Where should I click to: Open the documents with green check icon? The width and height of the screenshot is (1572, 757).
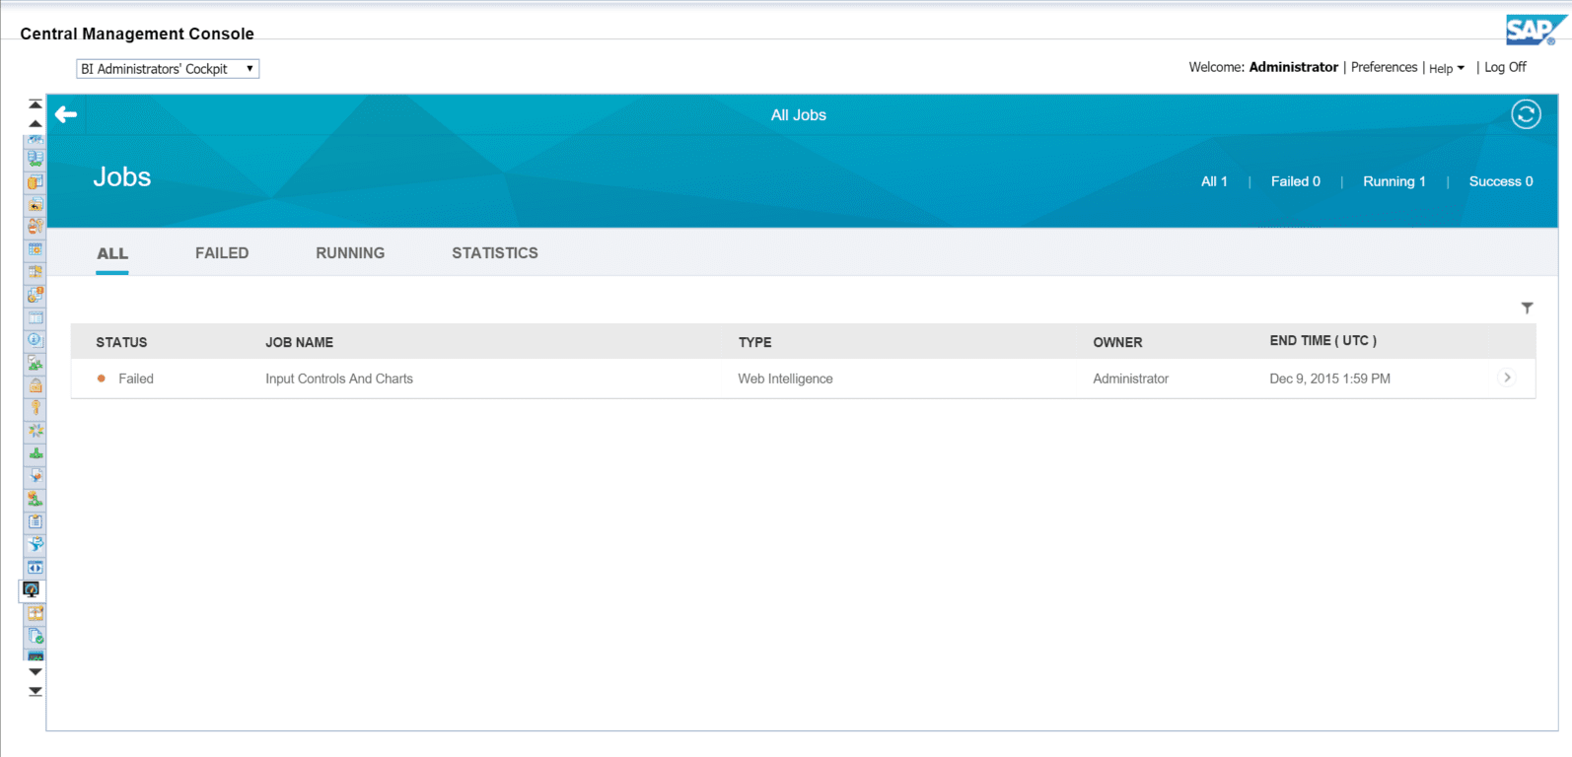[36, 636]
